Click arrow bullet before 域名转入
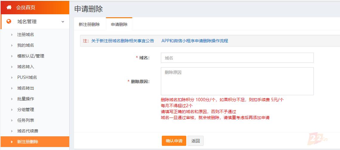The image size is (340, 150). coord(12,67)
